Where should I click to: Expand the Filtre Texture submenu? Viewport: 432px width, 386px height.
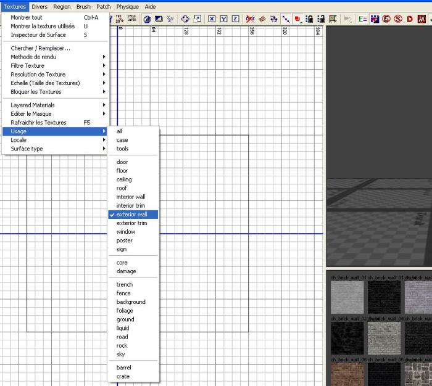tap(55, 65)
